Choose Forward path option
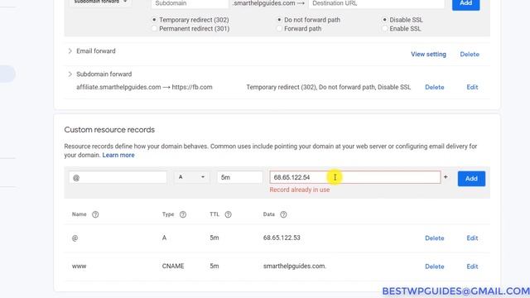The width and height of the screenshot is (530, 298). coord(279,29)
